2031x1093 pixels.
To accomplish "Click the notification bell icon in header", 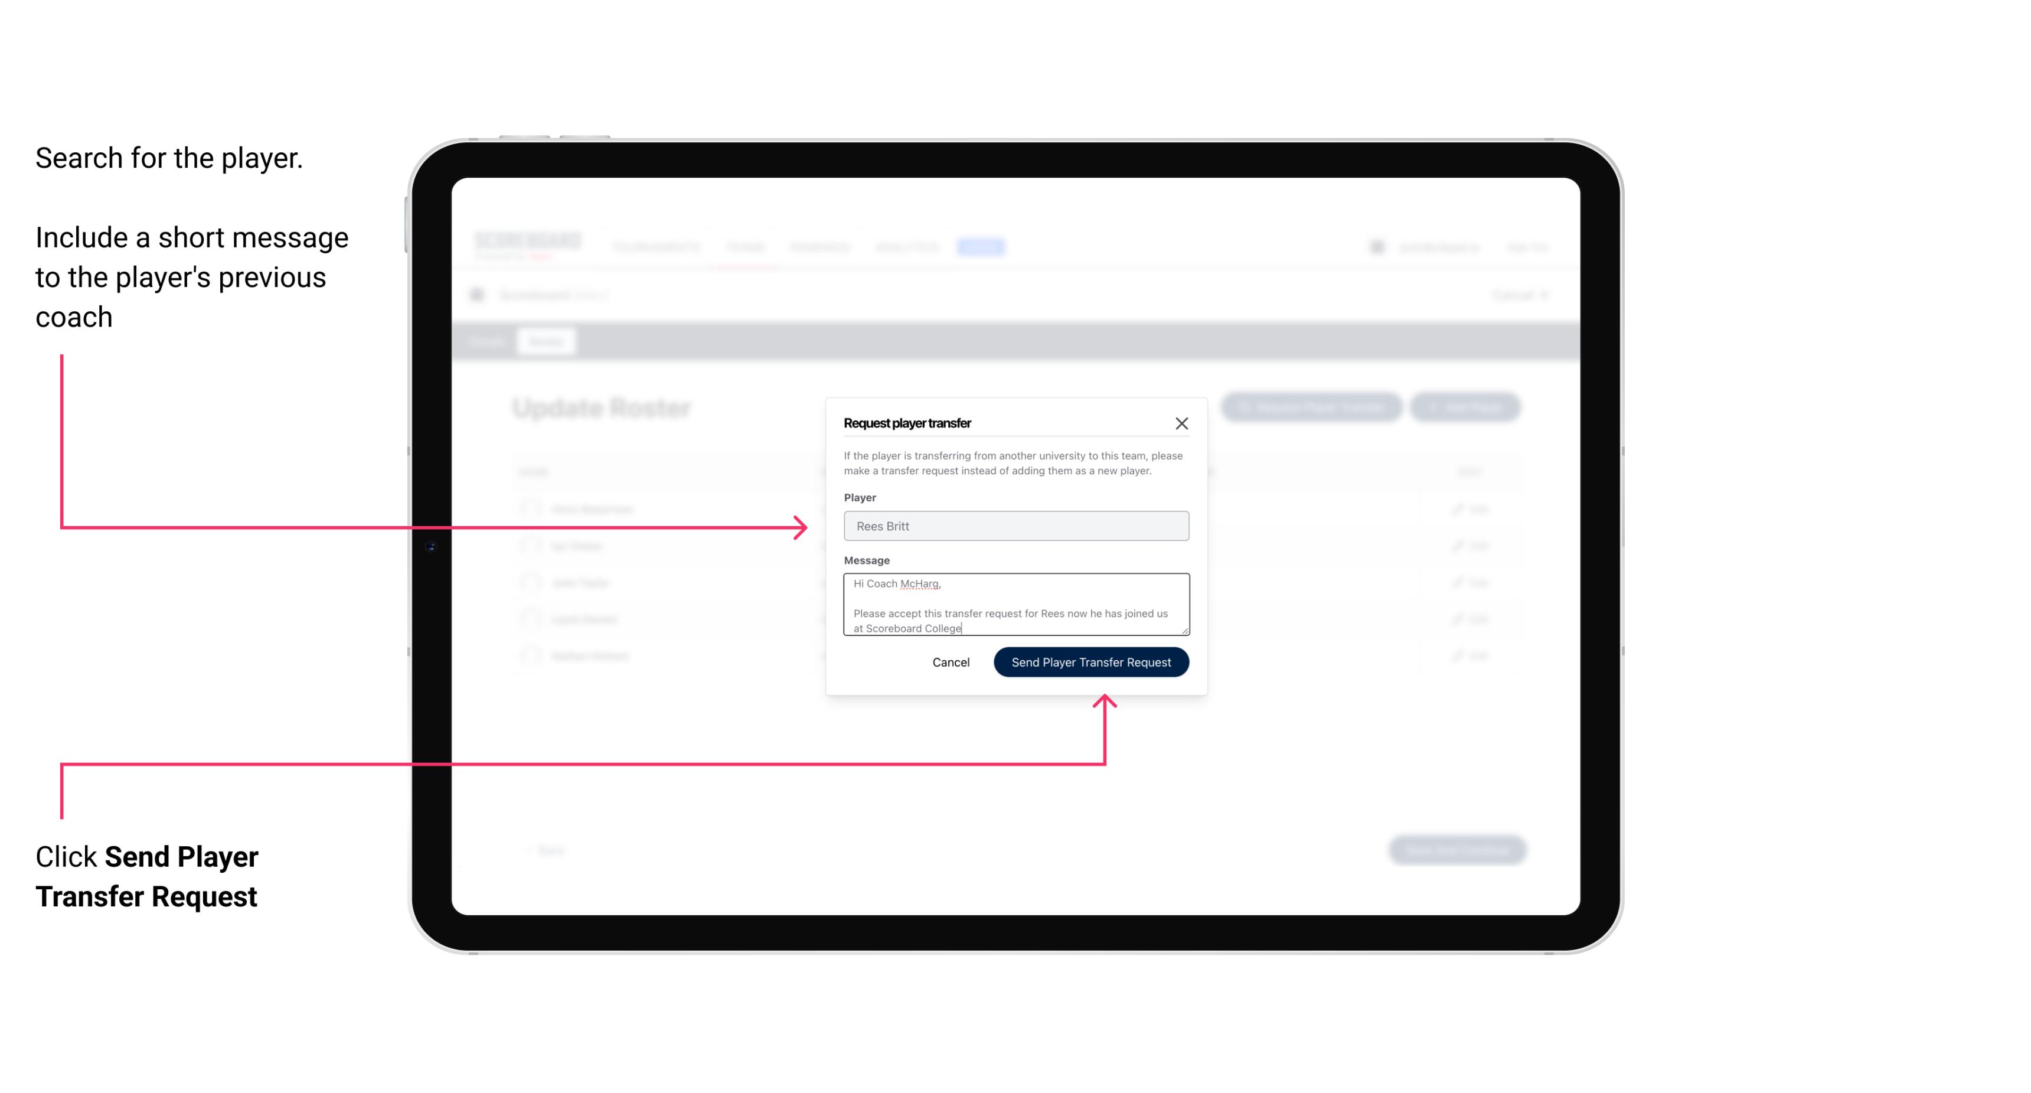I will pos(1376,246).
